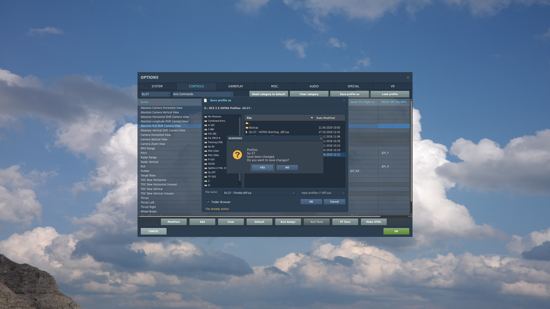Click the SU-27 HOTAS Warthog file icon
The width and height of the screenshot is (550, 309).
246,132
